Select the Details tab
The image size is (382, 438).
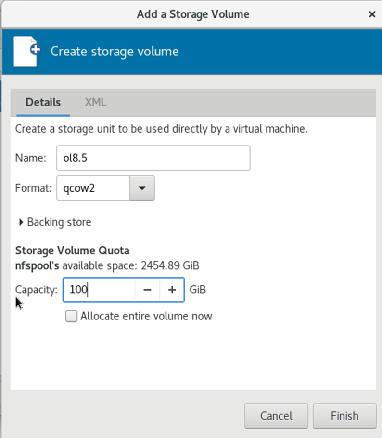click(43, 102)
